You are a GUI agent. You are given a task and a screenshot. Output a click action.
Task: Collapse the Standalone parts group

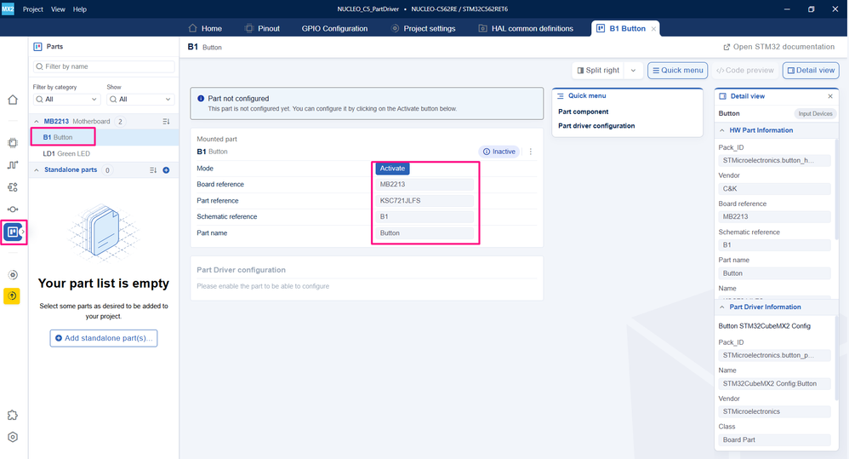pos(37,170)
